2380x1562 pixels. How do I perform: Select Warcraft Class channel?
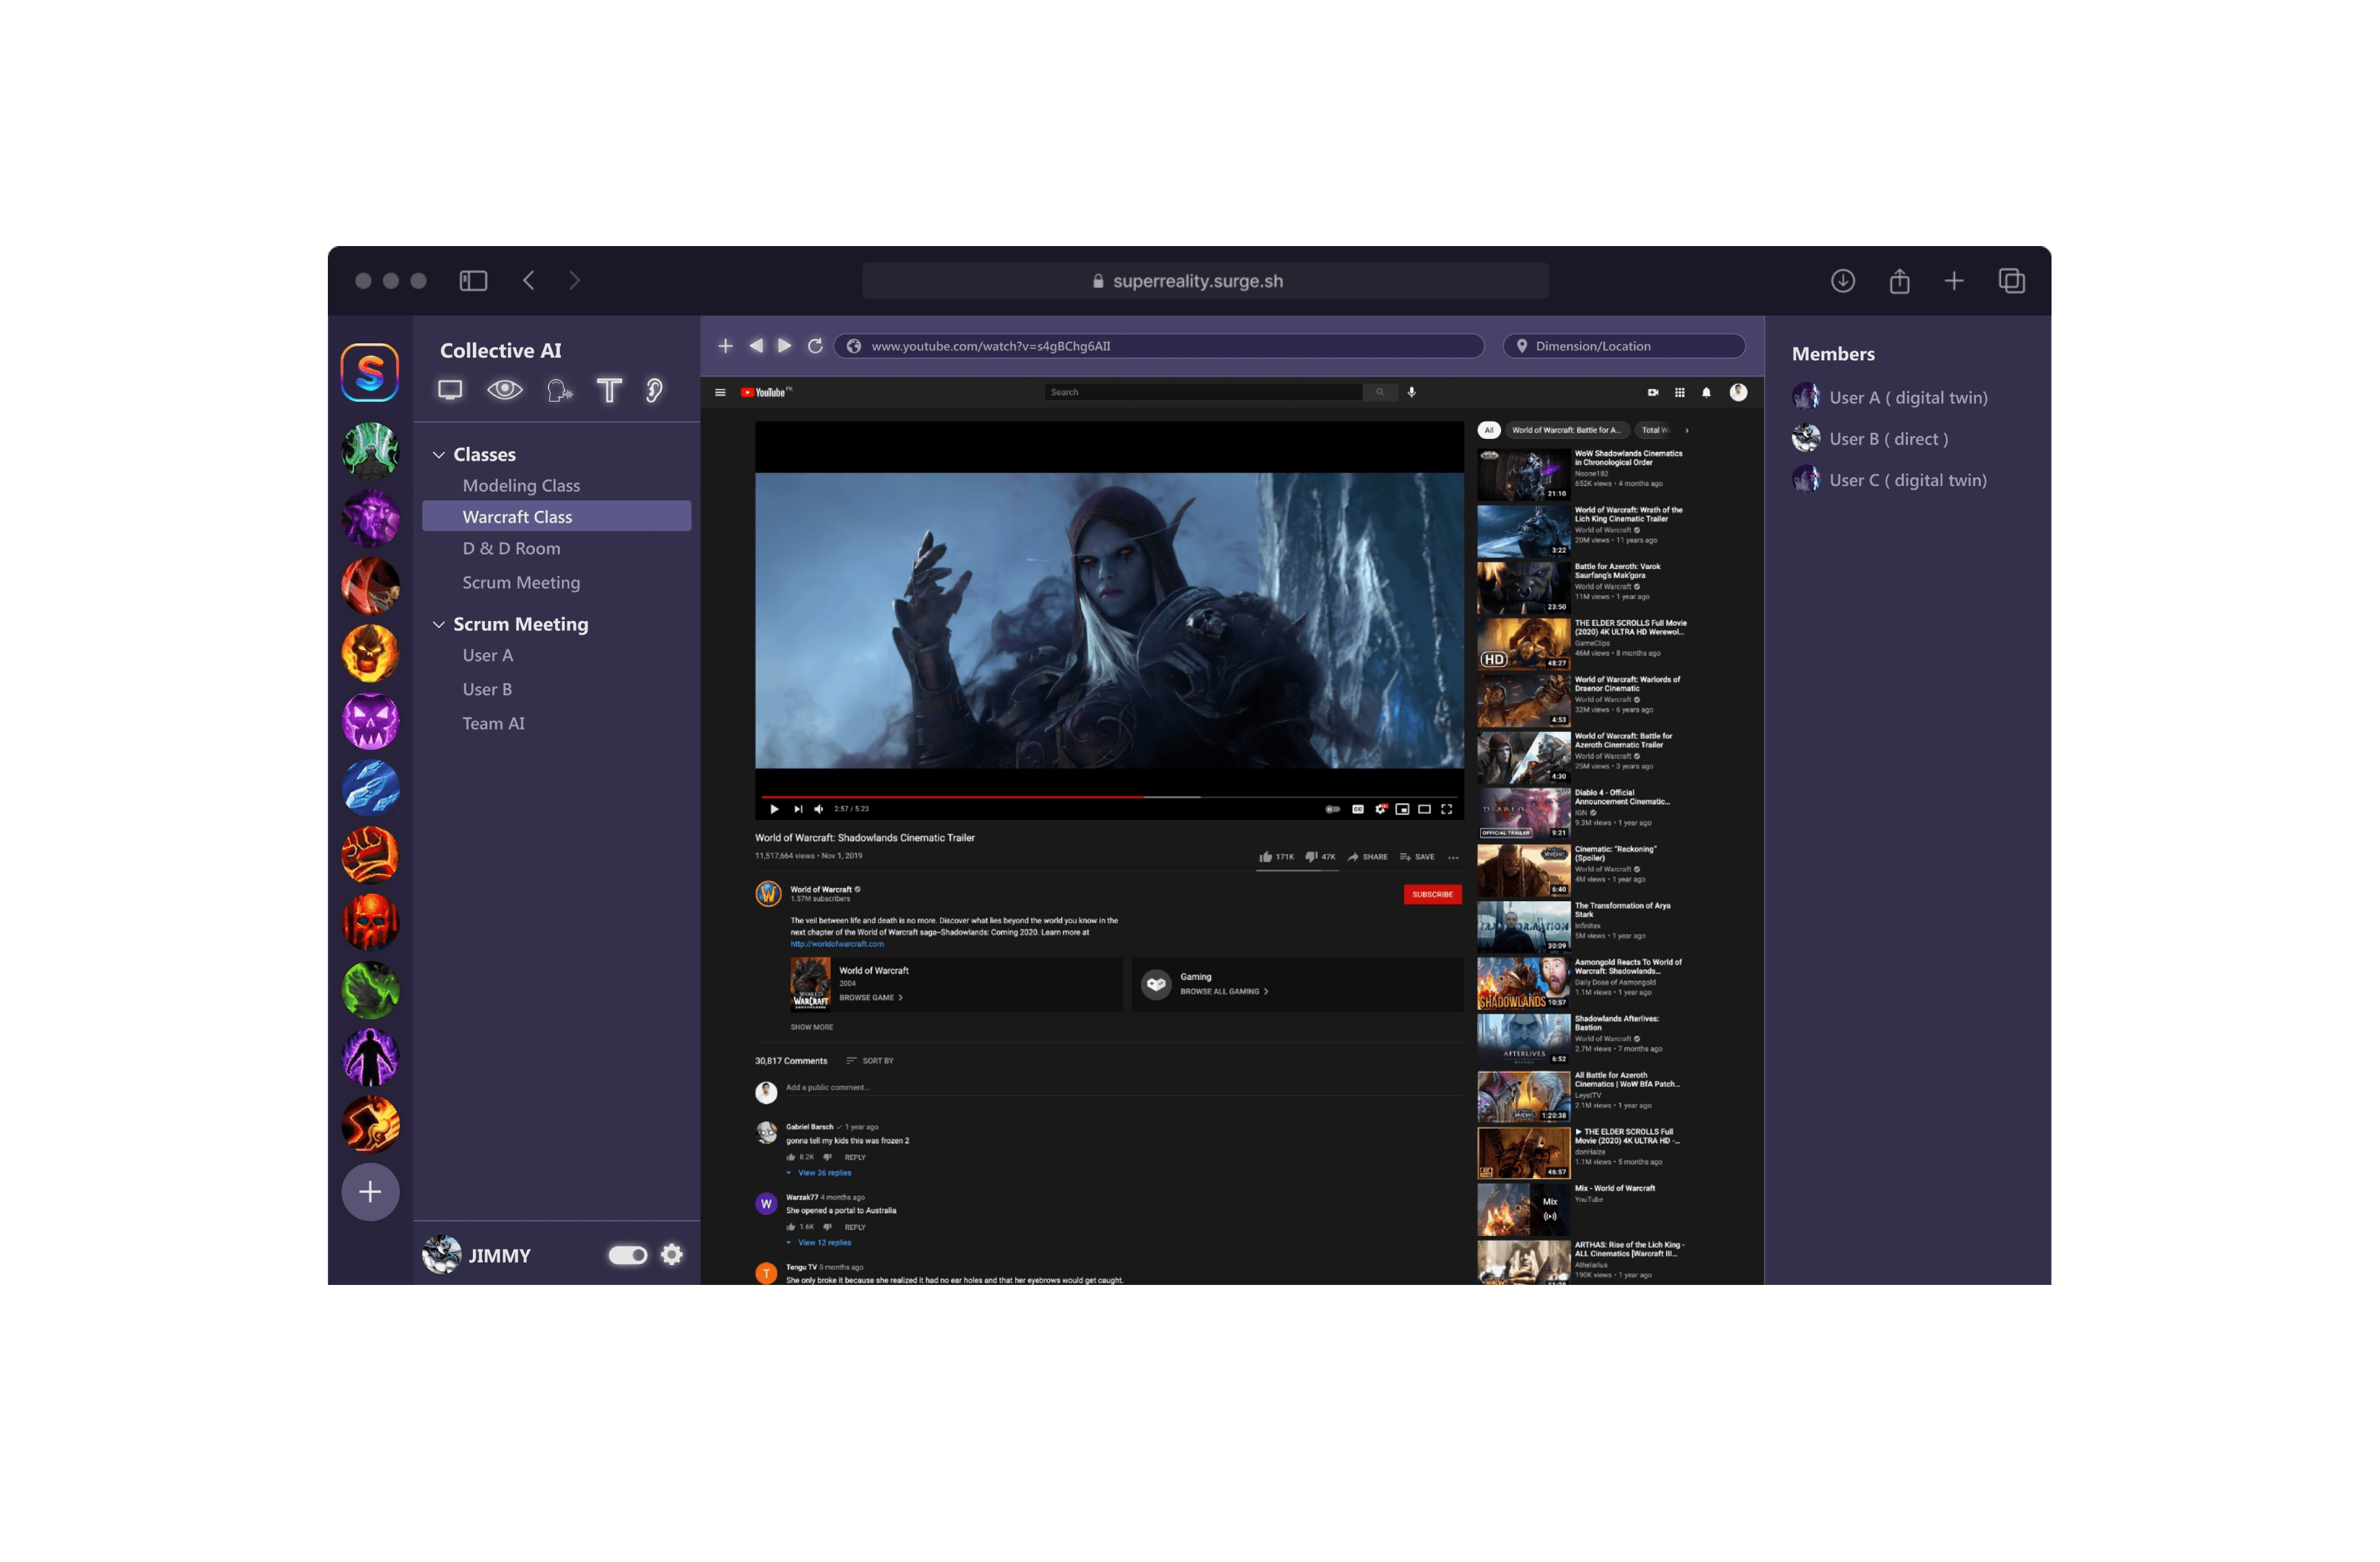coord(557,517)
